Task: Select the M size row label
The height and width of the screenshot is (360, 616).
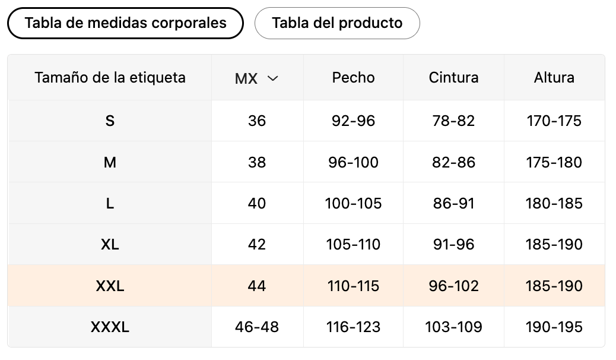Action: point(110,162)
